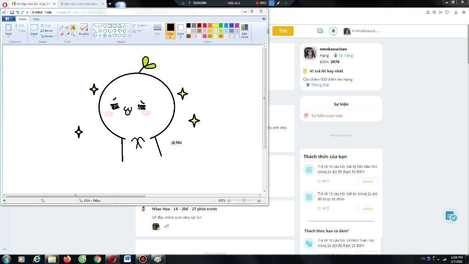
Task: Open the Brushes tool
Action: pos(84,30)
